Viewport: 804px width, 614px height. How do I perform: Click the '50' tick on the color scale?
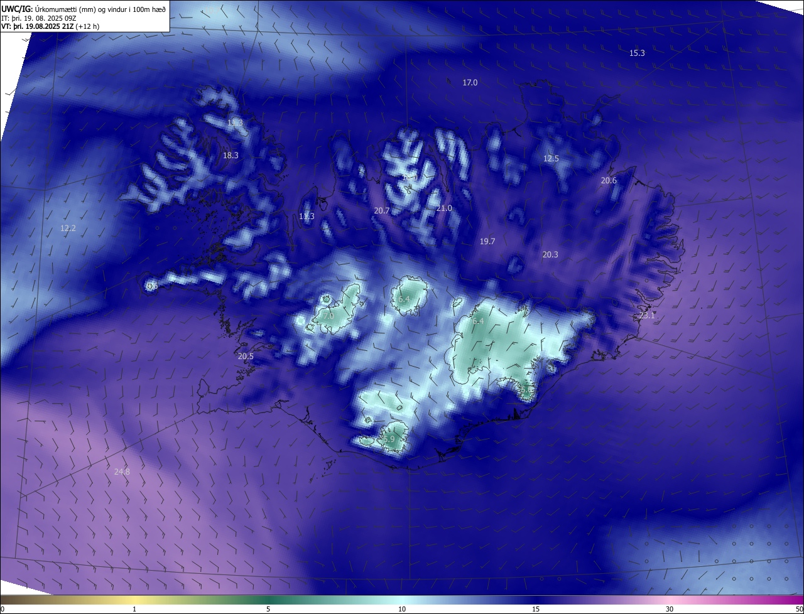pyautogui.click(x=799, y=609)
